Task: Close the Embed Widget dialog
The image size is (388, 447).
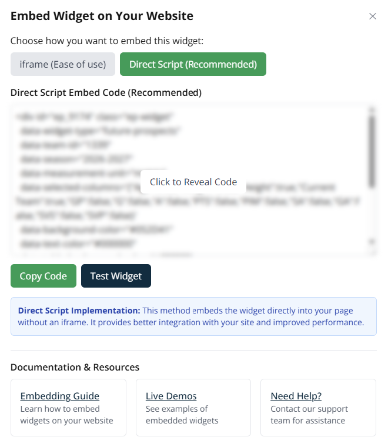Action: [x=372, y=16]
